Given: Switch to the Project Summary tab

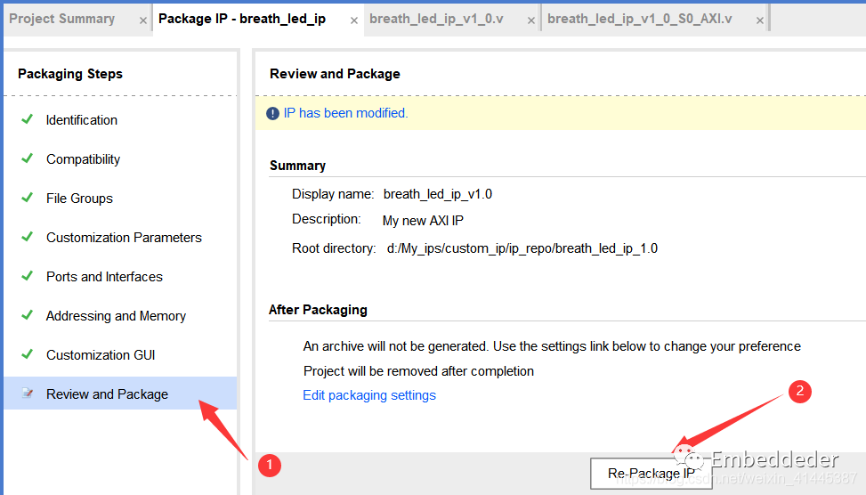Looking at the screenshot, I should tap(62, 19).
